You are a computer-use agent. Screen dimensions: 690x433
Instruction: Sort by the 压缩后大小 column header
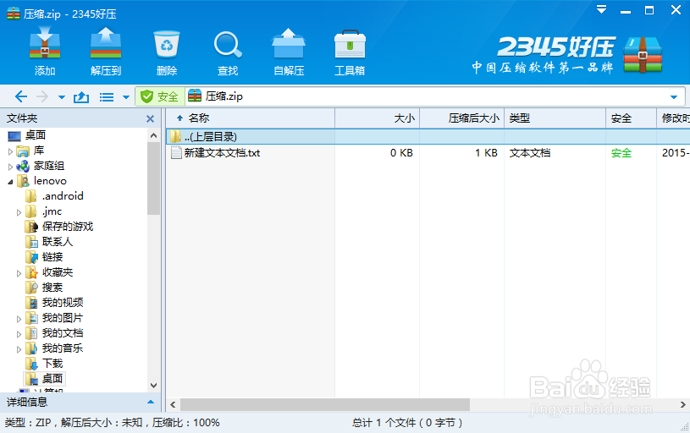(x=462, y=118)
